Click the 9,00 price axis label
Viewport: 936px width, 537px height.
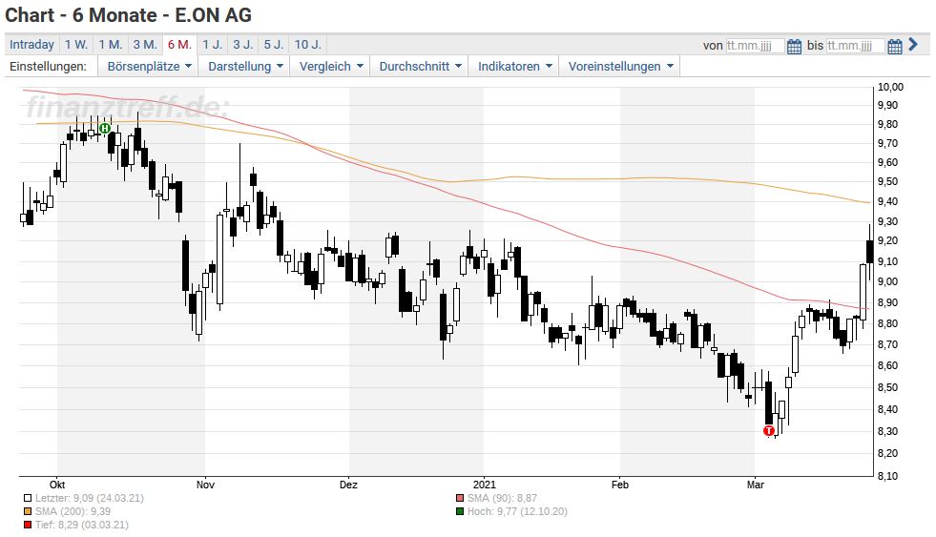click(x=887, y=281)
